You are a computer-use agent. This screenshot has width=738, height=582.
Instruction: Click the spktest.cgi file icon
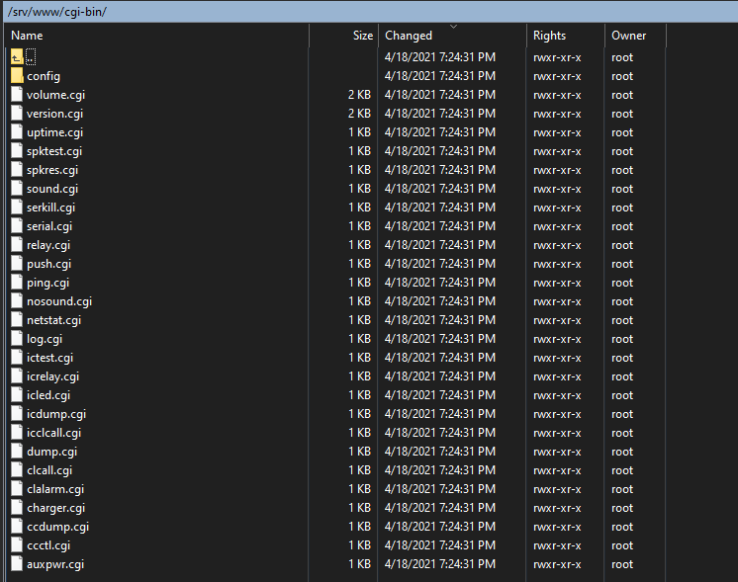point(17,151)
